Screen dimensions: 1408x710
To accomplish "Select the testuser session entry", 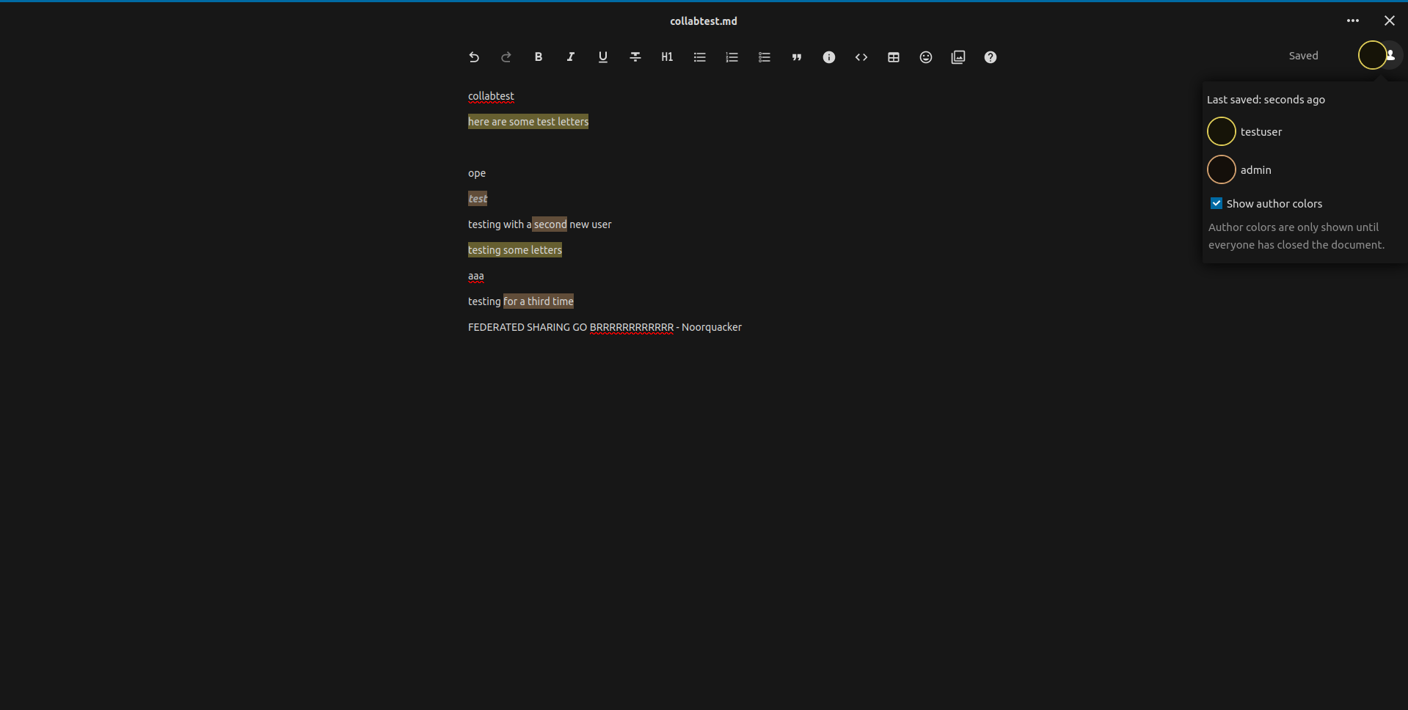I will [x=1262, y=132].
